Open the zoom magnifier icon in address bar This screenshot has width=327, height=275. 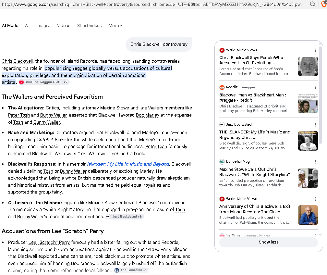(312, 4)
